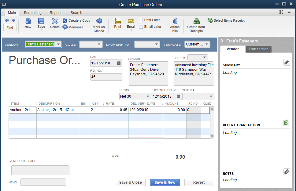Switch to the Formatting tab
The image size is (296, 191).
pos(33,13)
